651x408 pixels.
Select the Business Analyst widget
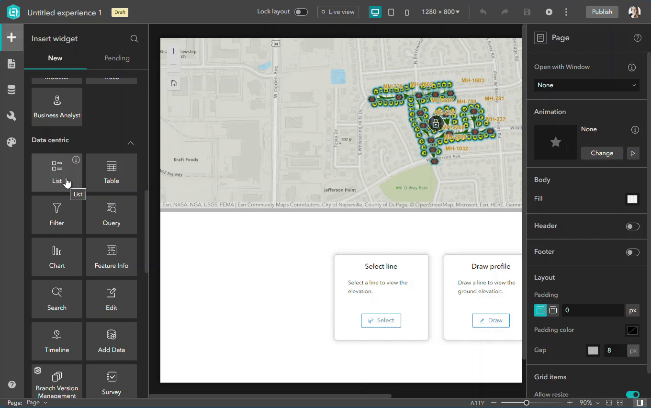click(x=57, y=107)
